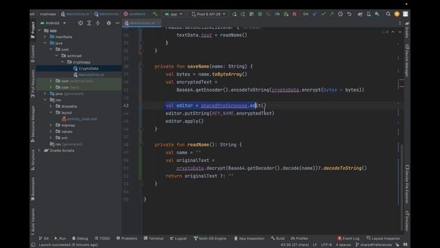Open the Android project view dropdown
The width and height of the screenshot is (440, 248).
[53, 23]
